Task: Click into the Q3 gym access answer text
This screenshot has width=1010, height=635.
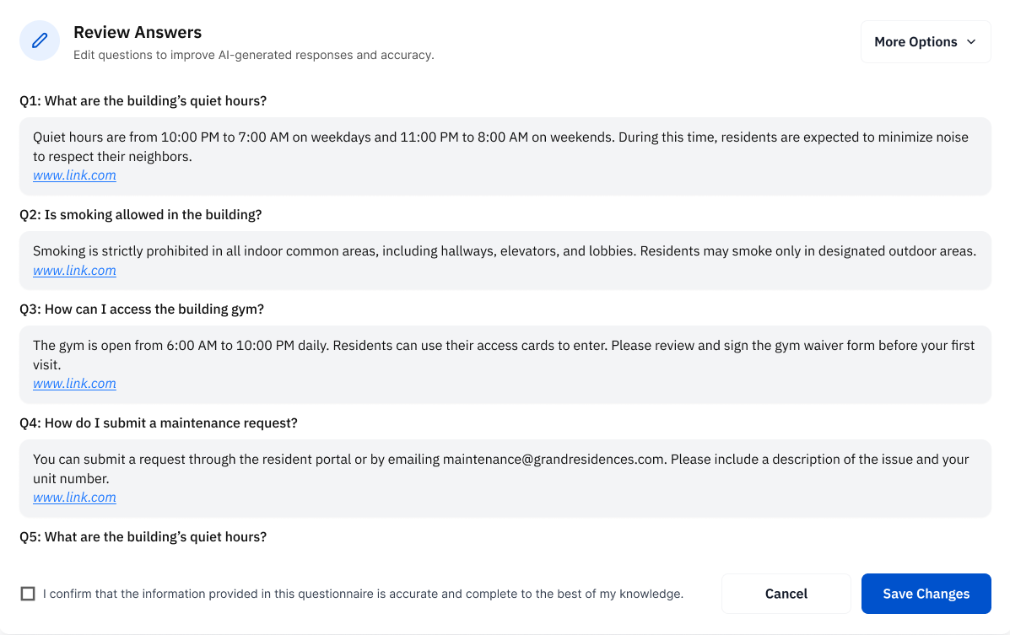Action: [x=504, y=354]
